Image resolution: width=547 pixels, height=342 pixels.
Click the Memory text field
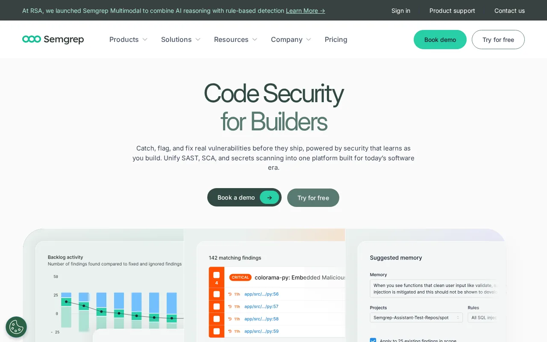438,289
